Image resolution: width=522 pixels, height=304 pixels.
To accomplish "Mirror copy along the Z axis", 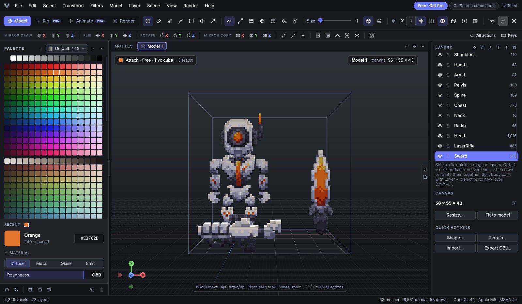I will point(267,35).
